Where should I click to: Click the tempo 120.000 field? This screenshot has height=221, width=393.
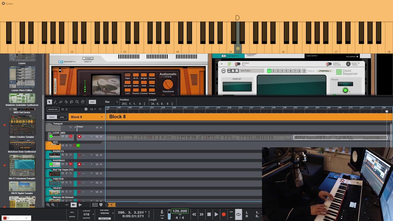point(180,211)
